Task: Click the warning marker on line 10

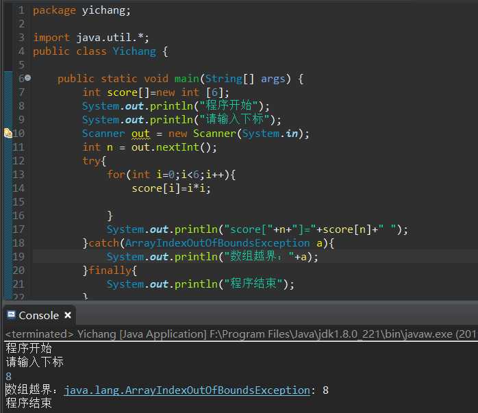Action: [x=8, y=133]
